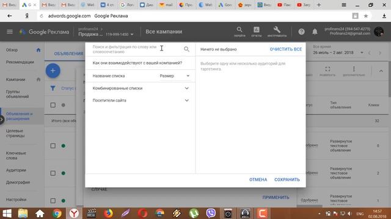Screen dimensions: 391x219
Task: Expand Комбинированные списки section
Action: tap(141, 88)
